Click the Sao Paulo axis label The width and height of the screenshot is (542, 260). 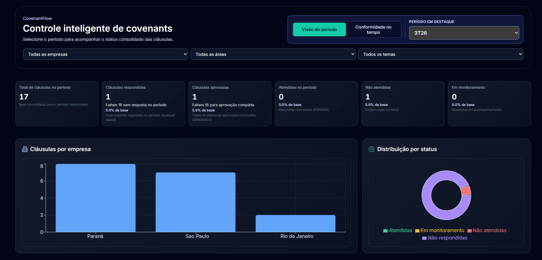pos(197,236)
